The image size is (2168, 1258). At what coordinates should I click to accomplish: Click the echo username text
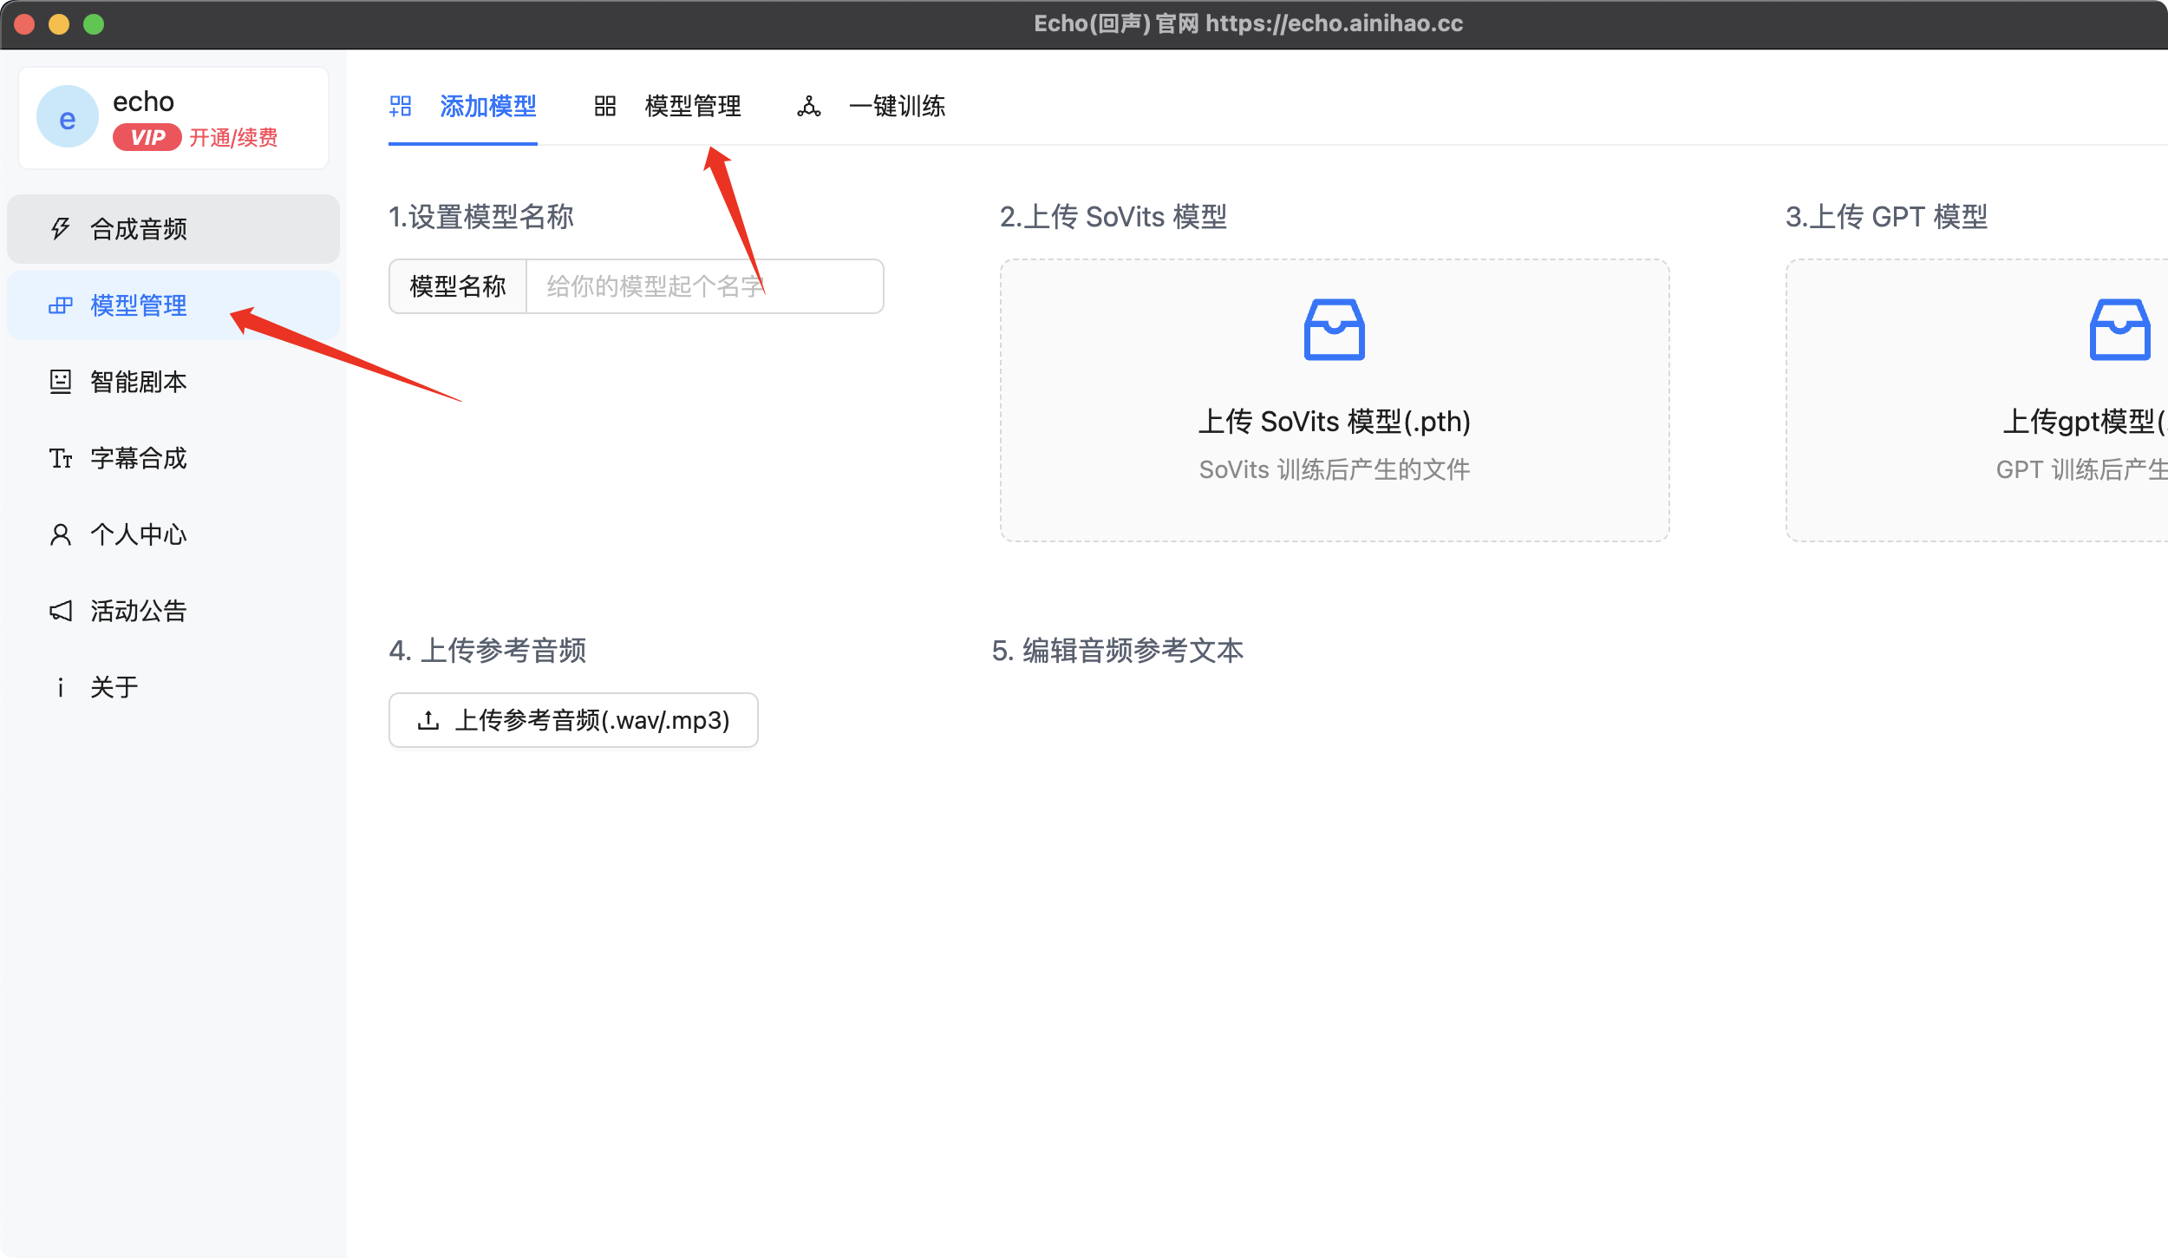[143, 102]
